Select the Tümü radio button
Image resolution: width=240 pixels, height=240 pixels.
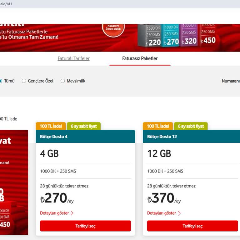(1, 81)
